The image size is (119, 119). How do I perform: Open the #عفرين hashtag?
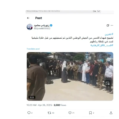pos(109,34)
